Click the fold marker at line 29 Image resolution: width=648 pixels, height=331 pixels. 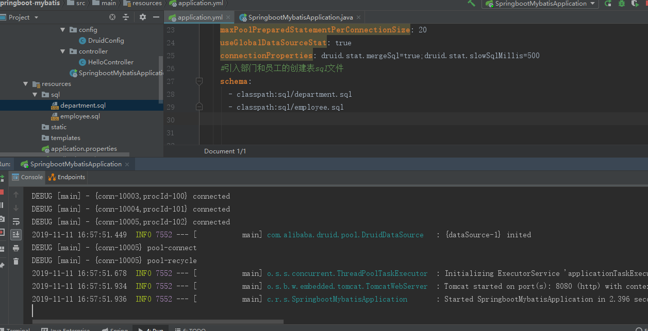[200, 107]
